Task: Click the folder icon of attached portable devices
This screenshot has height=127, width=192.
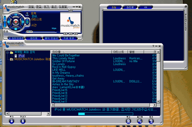Action: pyautogui.click(x=12, y=53)
